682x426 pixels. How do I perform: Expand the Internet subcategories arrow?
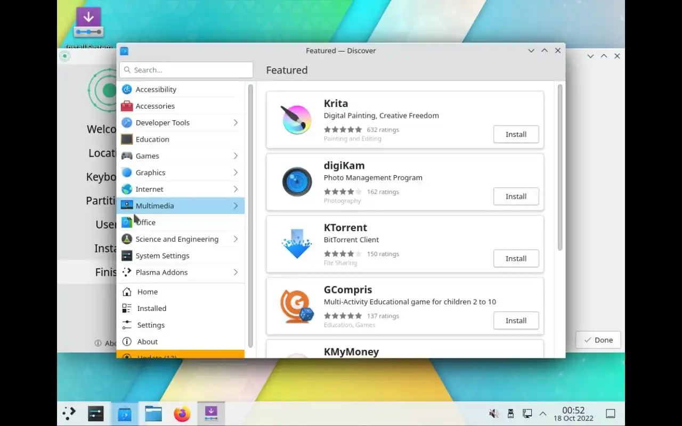(x=236, y=189)
